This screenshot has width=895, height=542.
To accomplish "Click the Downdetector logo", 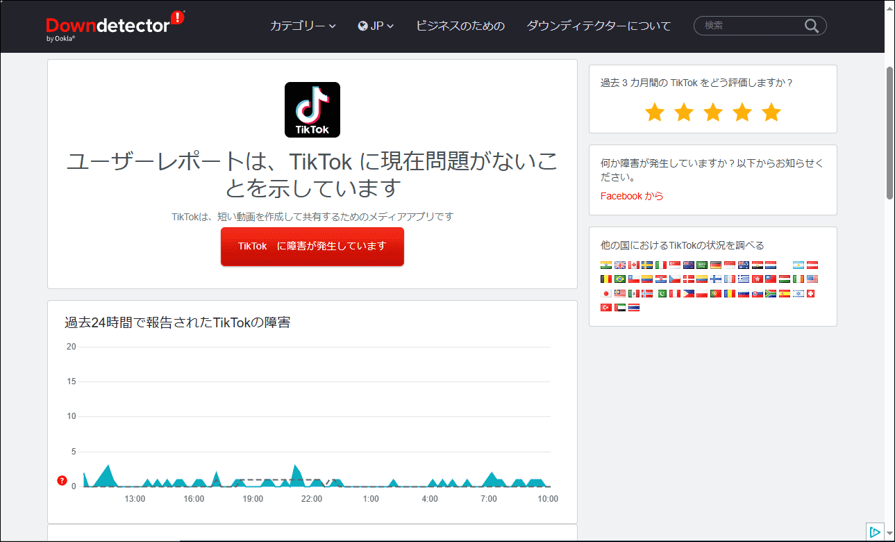I will tap(115, 26).
